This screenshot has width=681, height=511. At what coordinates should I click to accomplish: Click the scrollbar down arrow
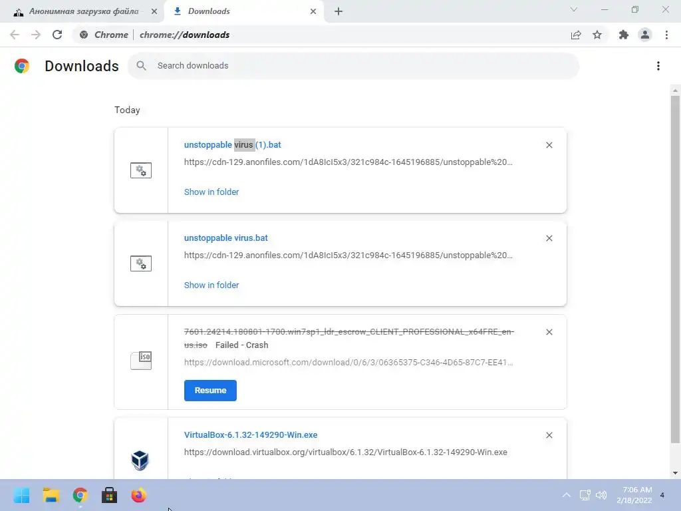point(675,473)
